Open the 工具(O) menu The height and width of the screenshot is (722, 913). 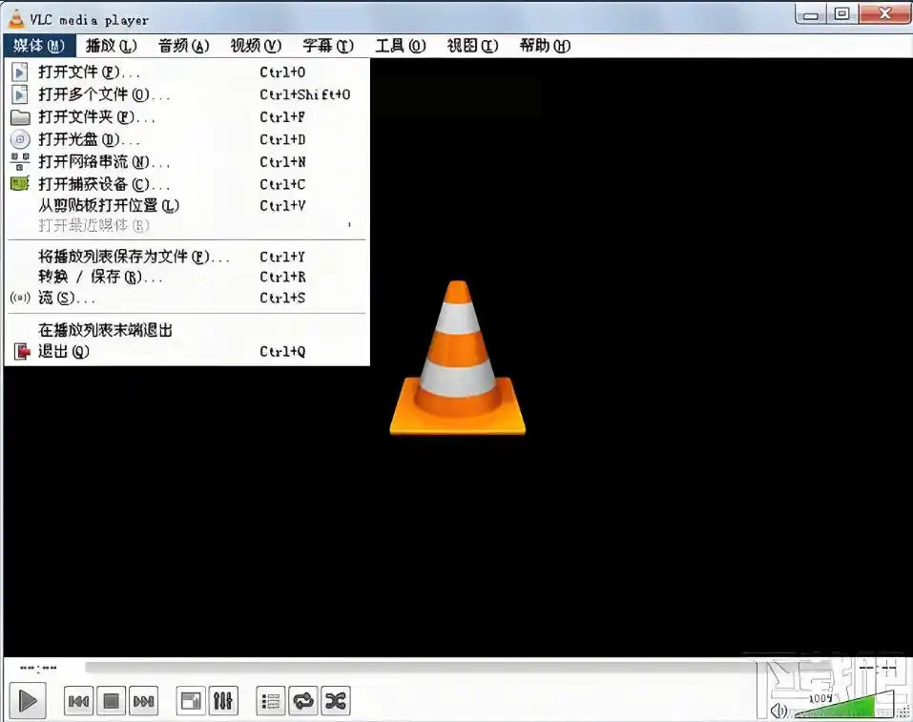[400, 46]
